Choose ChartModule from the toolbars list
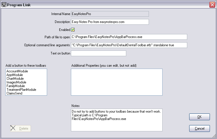 [15, 79]
